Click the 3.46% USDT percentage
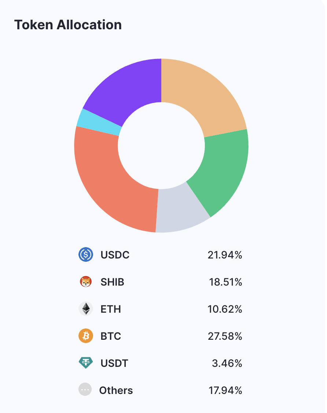 point(227,364)
